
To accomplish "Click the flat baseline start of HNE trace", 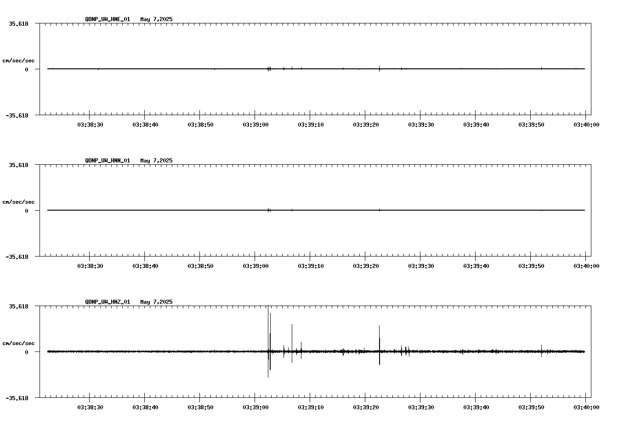I will coord(51,69).
